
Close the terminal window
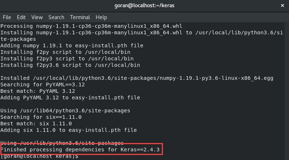282,5
